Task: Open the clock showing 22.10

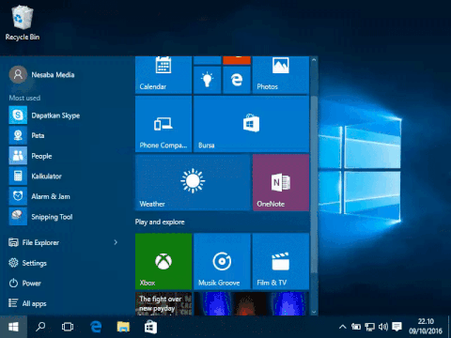Action: pos(426,326)
